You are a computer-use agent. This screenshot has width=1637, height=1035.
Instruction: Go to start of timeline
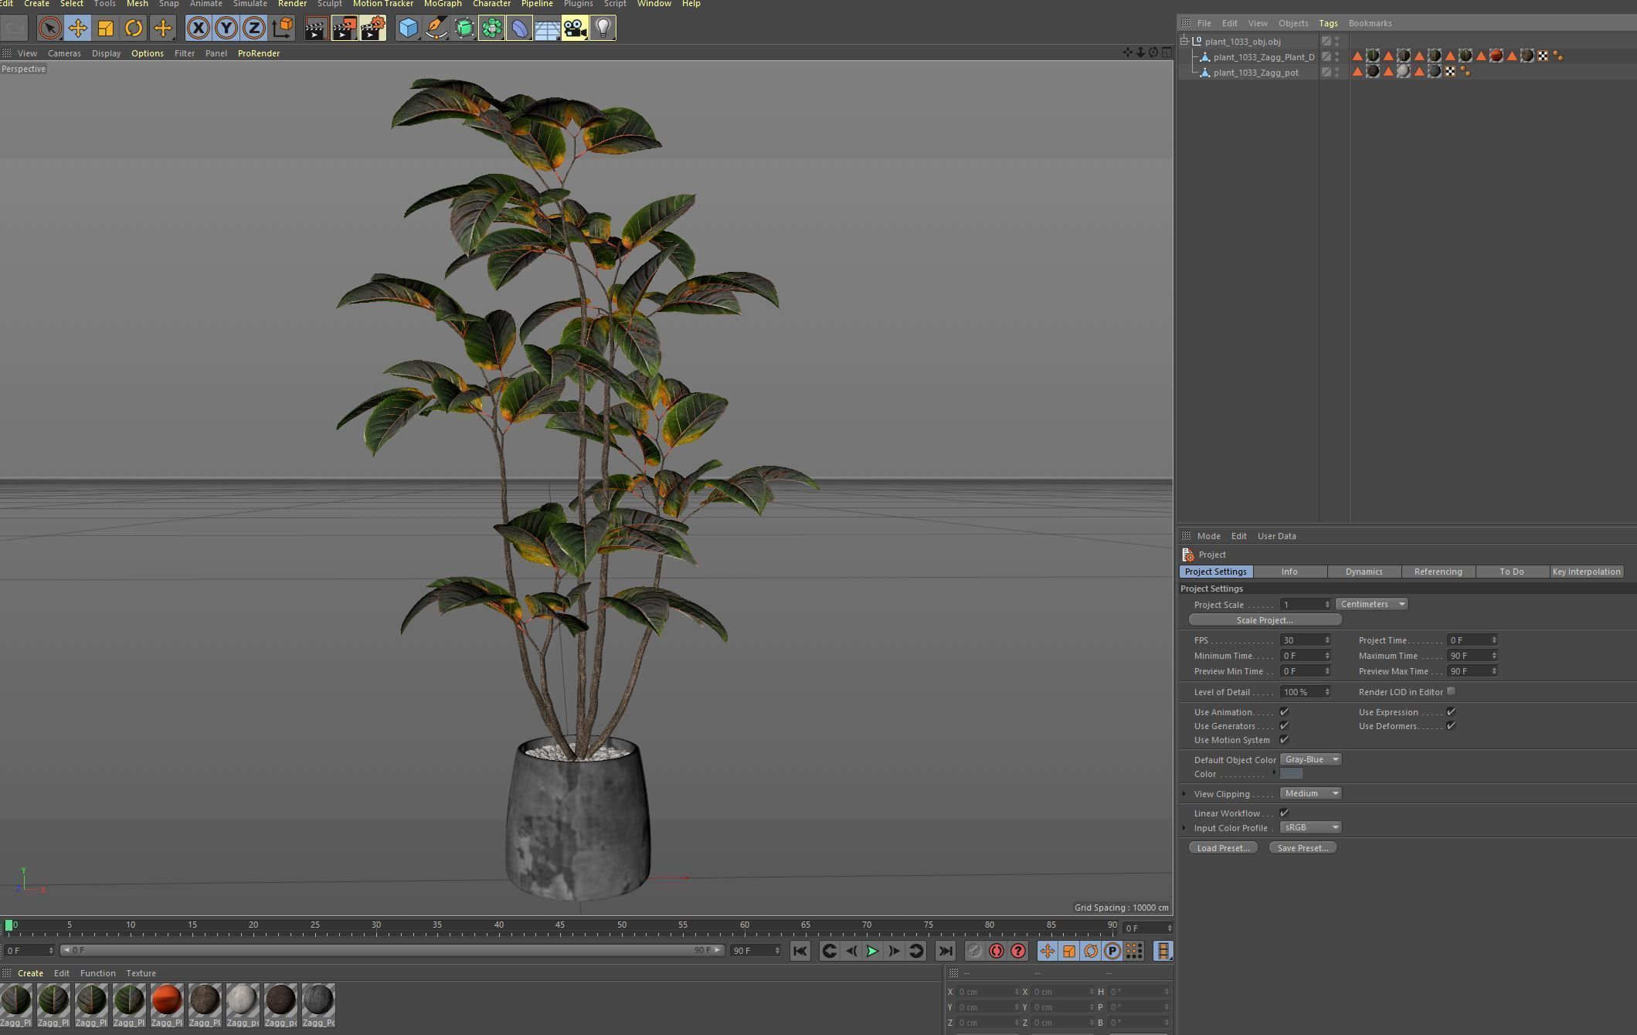pyautogui.click(x=800, y=951)
